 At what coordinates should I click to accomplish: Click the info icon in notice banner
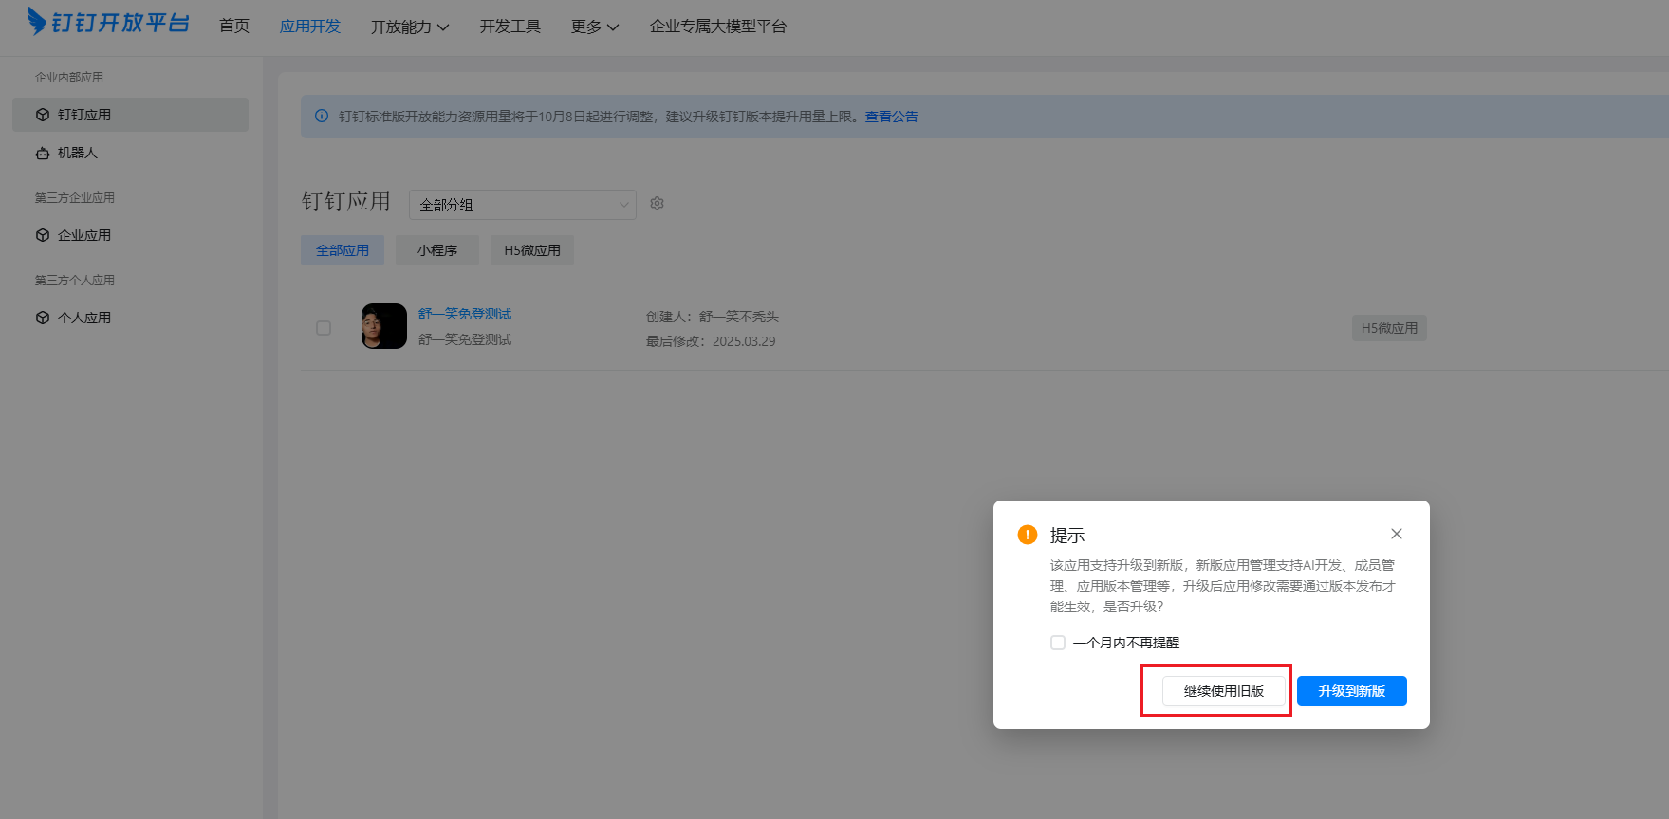[322, 117]
